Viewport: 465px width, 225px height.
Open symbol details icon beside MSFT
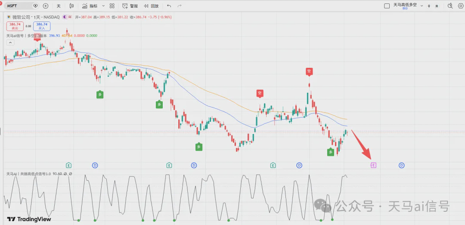tap(36, 6)
